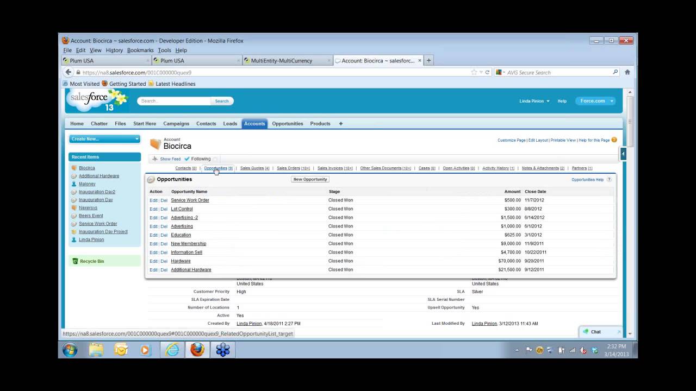696x391 pixels.
Task: Open Windows Start button
Action: point(70,350)
